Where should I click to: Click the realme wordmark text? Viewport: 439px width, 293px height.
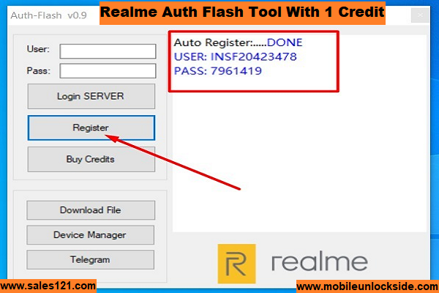tap(320, 262)
